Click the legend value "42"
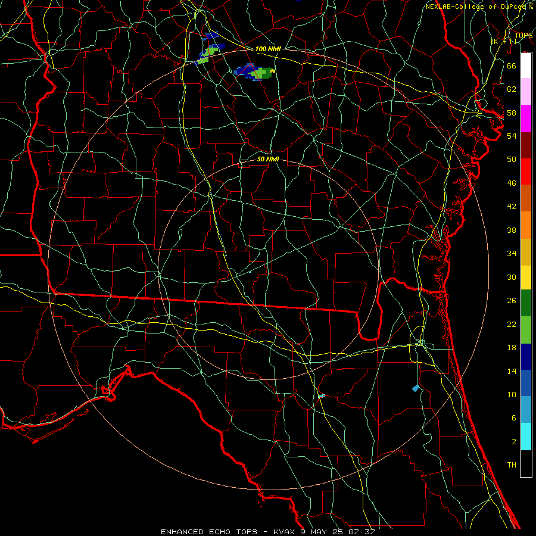Viewport: 536px width, 536px height. 512,206
